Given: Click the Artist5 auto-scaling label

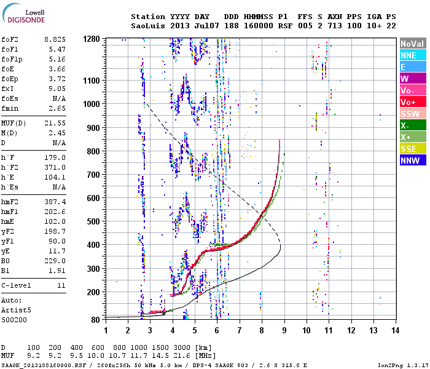Looking at the screenshot, I should point(16,310).
